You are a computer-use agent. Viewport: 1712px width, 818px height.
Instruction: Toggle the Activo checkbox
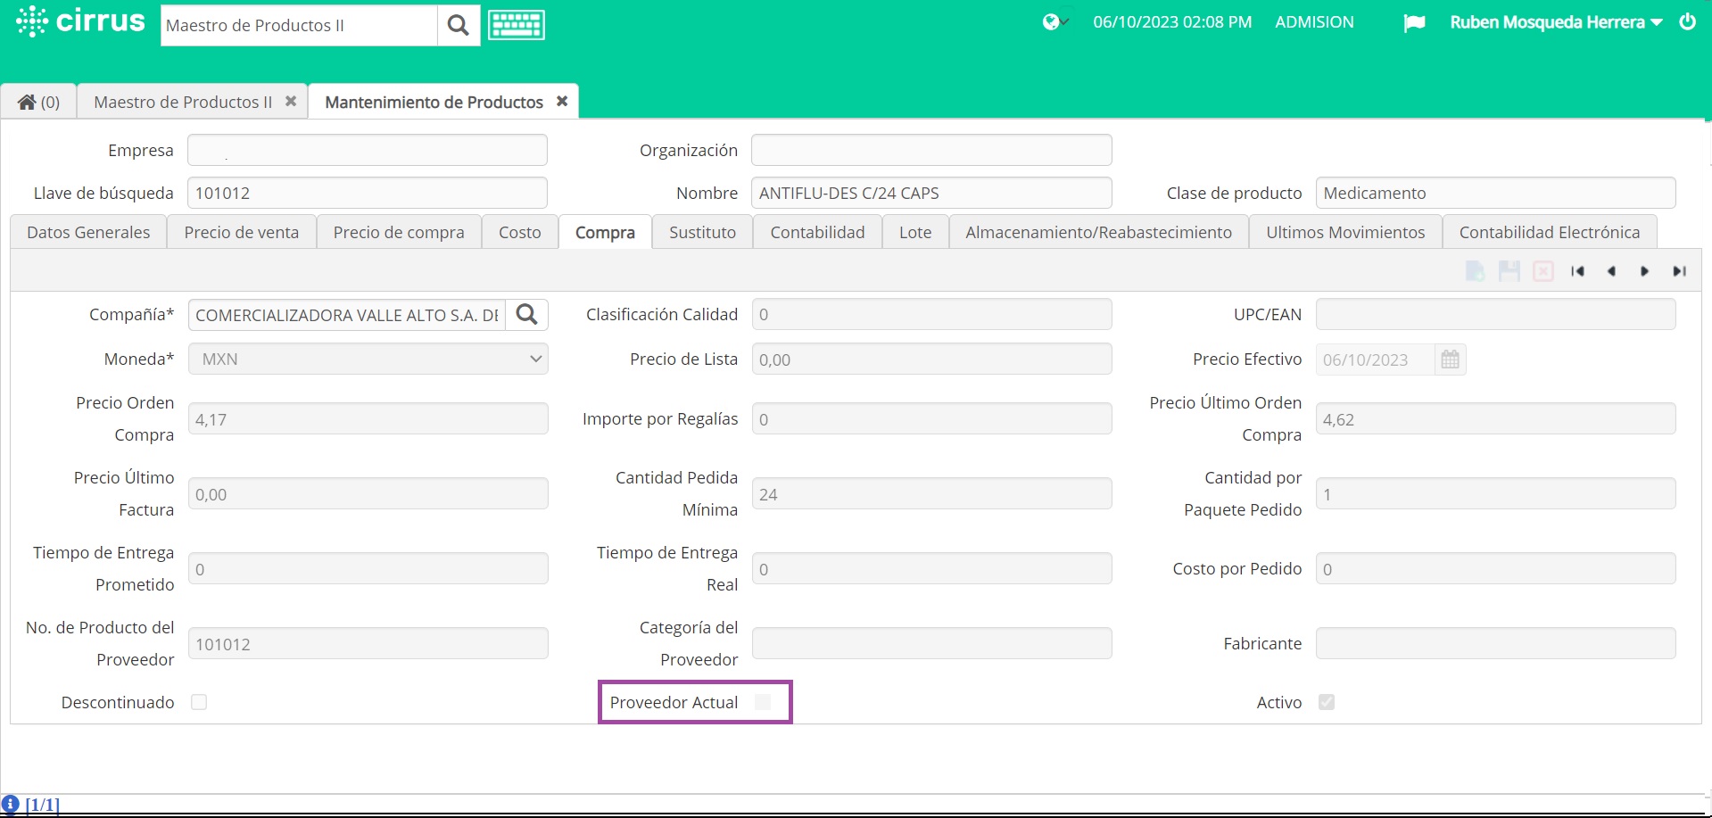pyautogui.click(x=1327, y=702)
